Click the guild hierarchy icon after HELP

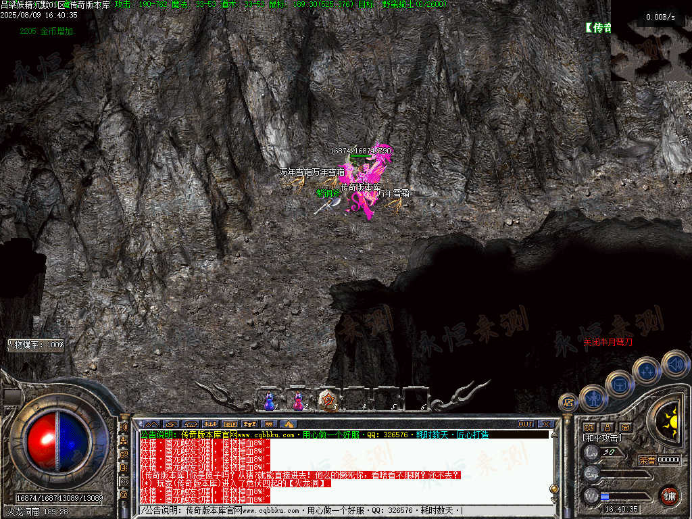click(x=250, y=424)
